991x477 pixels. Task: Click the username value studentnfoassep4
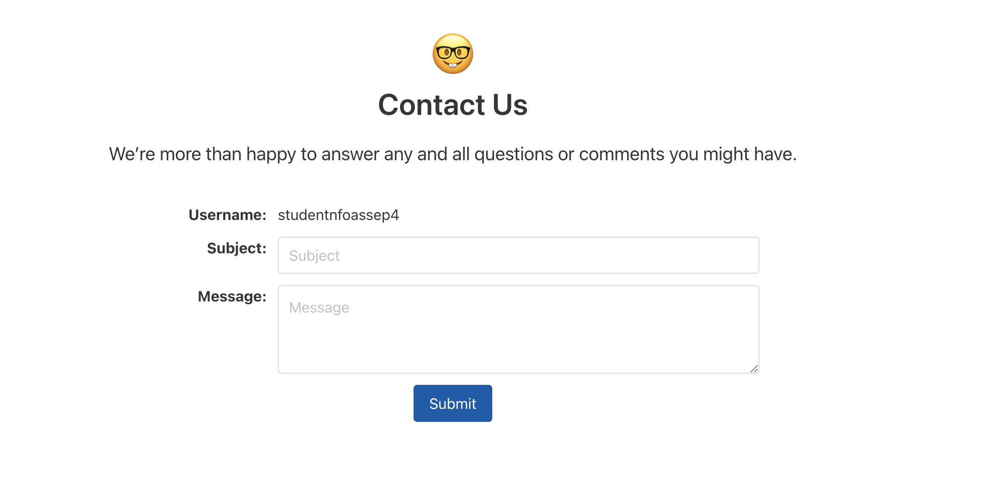pyautogui.click(x=339, y=215)
